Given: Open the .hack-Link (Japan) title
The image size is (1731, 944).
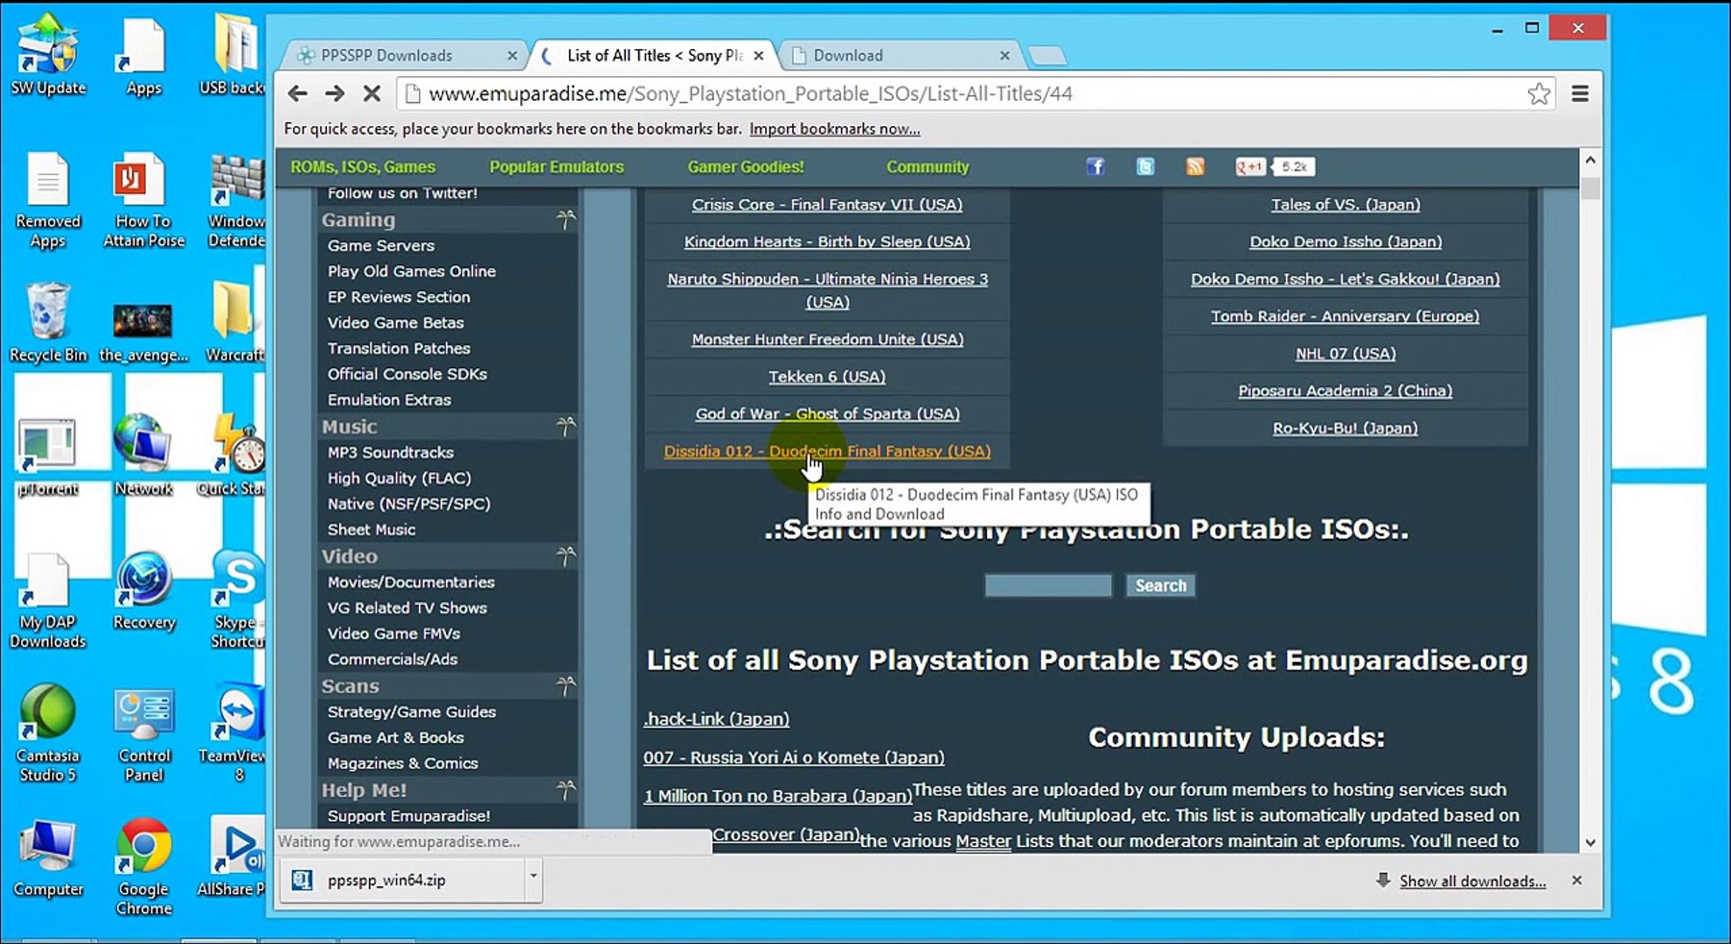Looking at the screenshot, I should 716,718.
